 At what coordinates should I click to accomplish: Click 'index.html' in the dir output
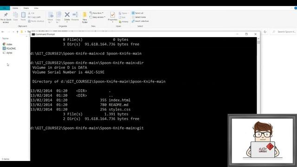coord(120,100)
